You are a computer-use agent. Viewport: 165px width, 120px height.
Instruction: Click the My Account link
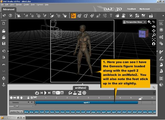tap(145, 9)
